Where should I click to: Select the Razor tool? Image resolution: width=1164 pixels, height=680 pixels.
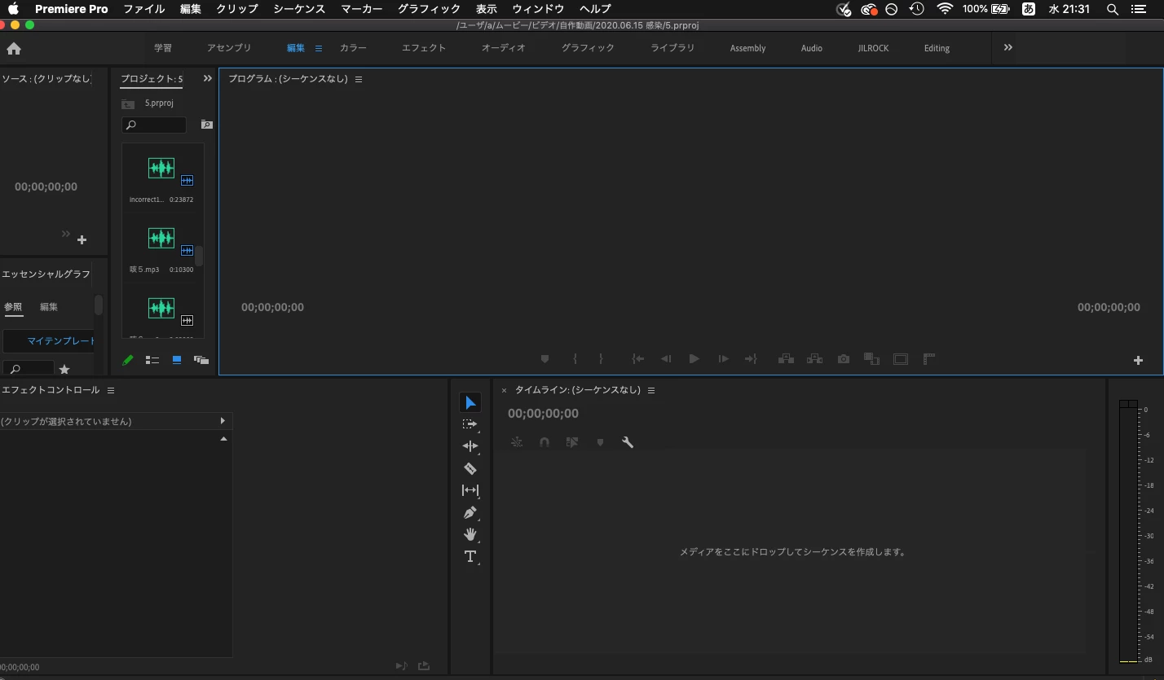(470, 468)
